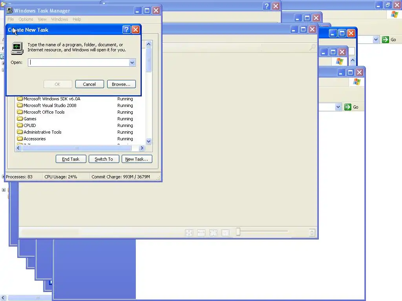
Task: Click the Task Manager title bar icon
Action: pyautogui.click(x=9, y=10)
